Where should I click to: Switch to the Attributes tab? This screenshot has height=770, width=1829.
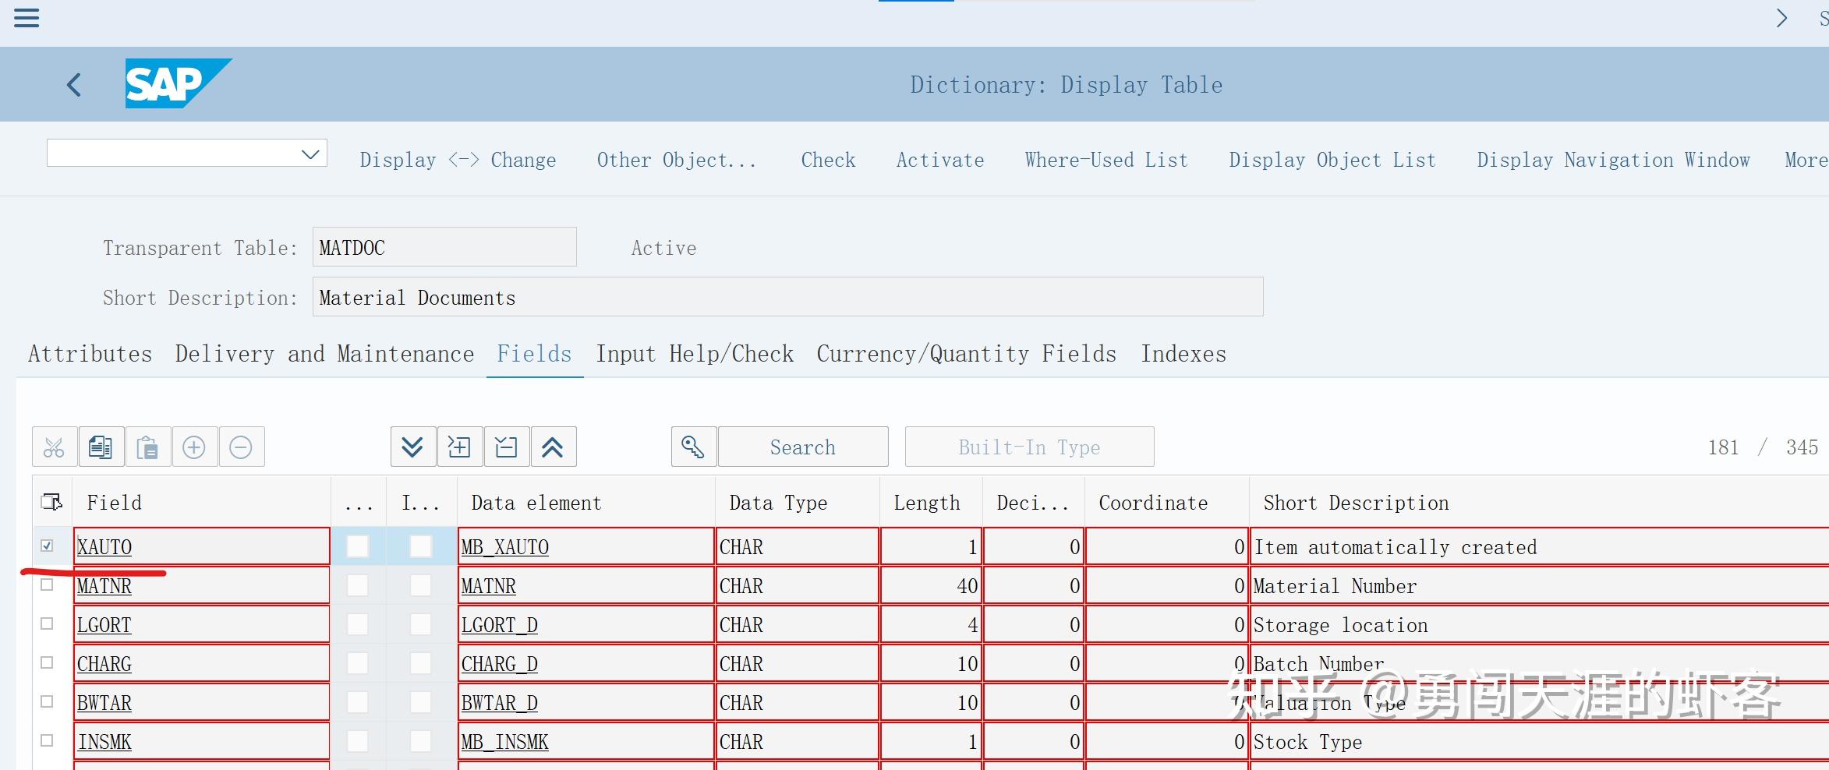click(90, 353)
